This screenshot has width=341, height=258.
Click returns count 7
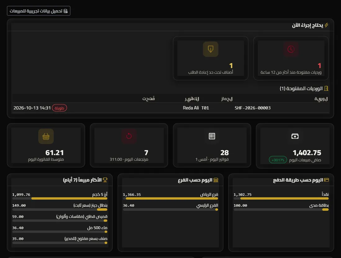click(x=146, y=153)
